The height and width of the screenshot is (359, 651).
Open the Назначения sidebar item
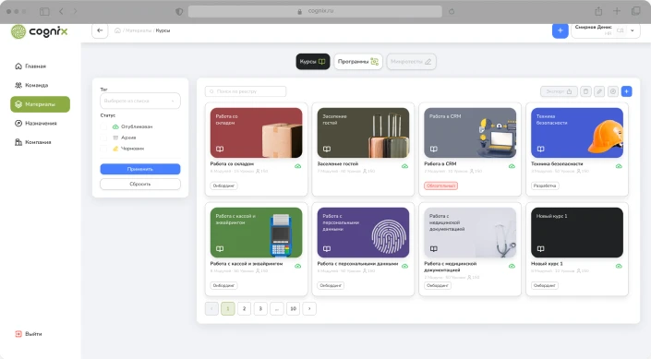[x=36, y=124]
